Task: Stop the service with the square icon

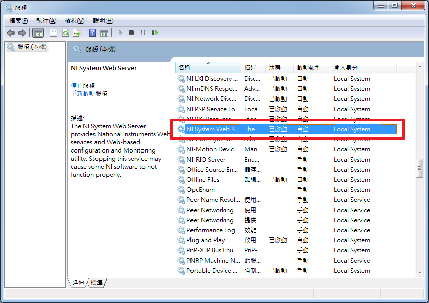Action: [x=131, y=33]
